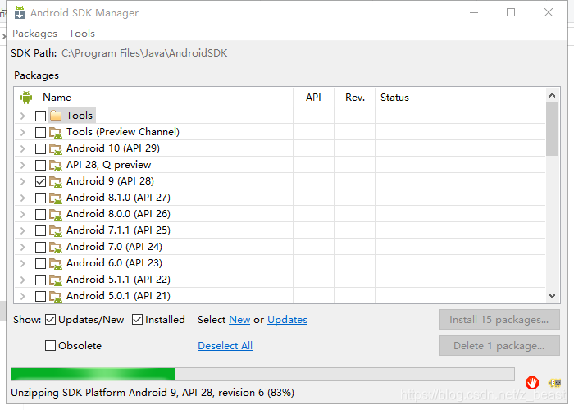Uncheck the Android 9 (API 28) checkbox

pos(40,181)
